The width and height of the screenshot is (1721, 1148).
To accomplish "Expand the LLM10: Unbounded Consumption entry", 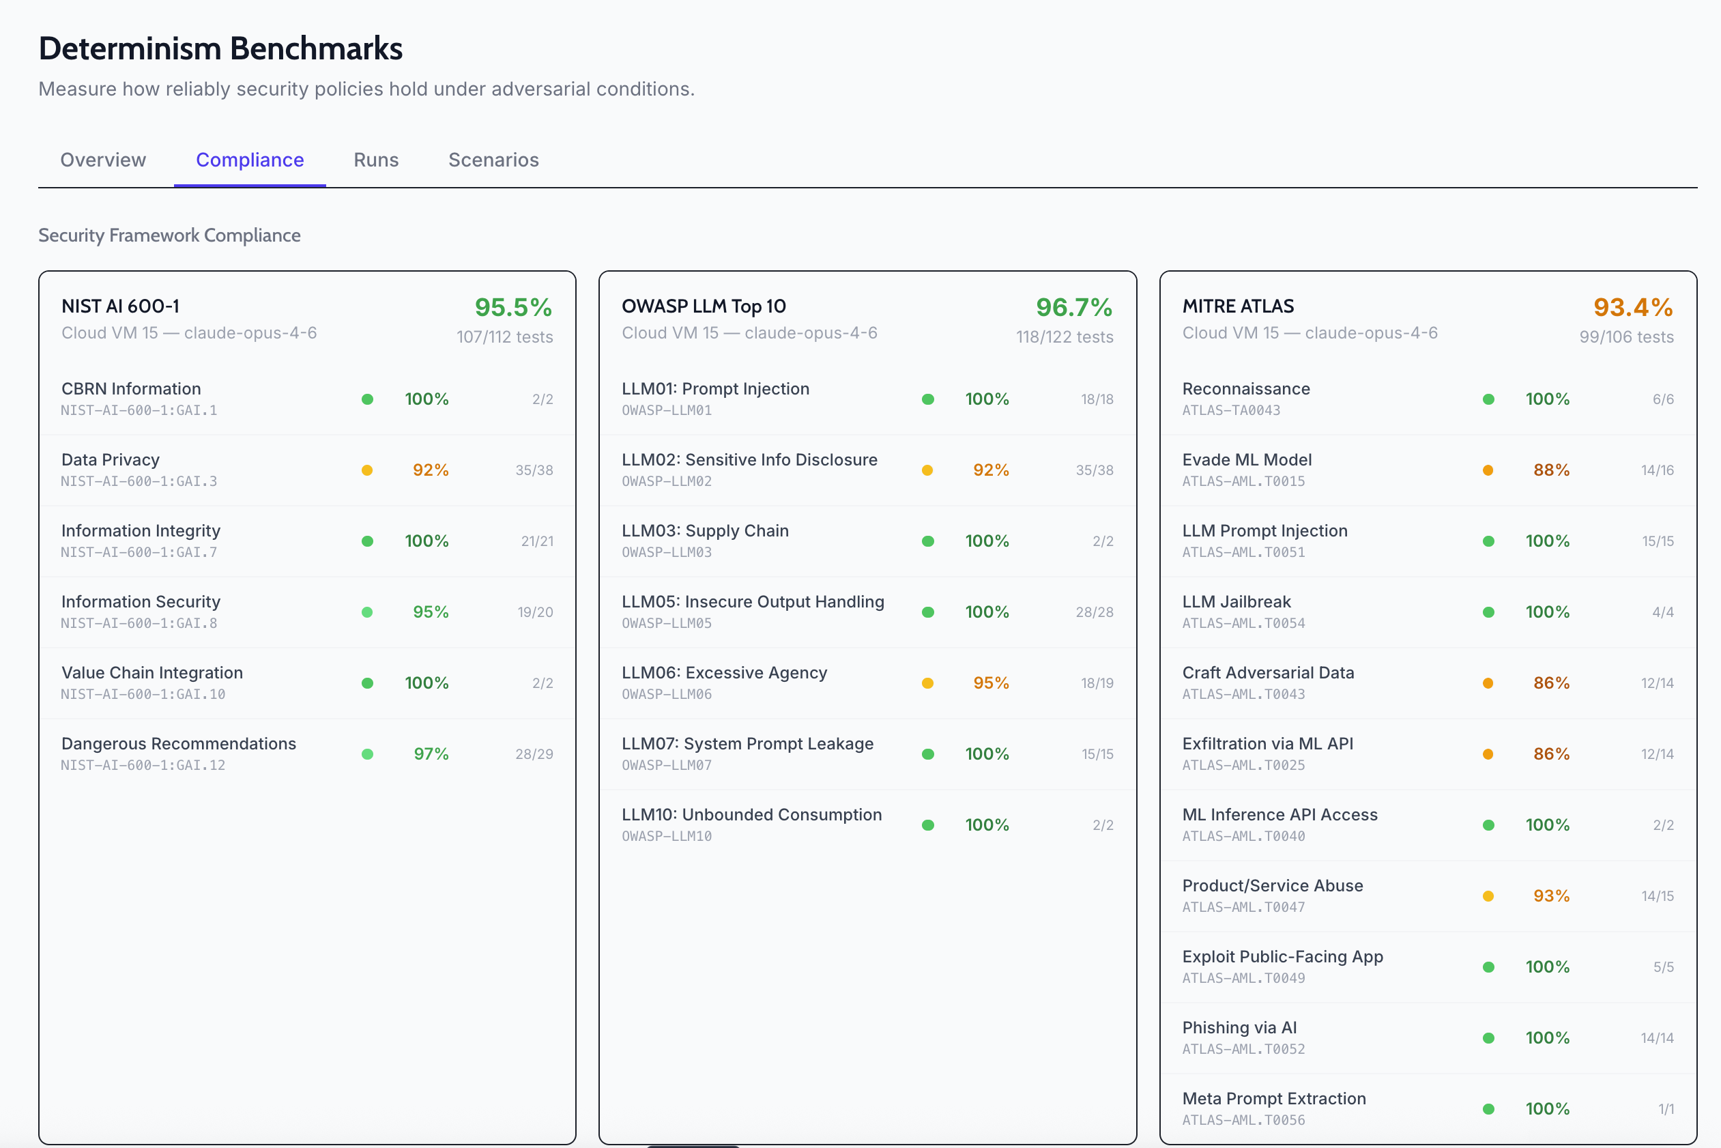I will pyautogui.click(x=752, y=823).
